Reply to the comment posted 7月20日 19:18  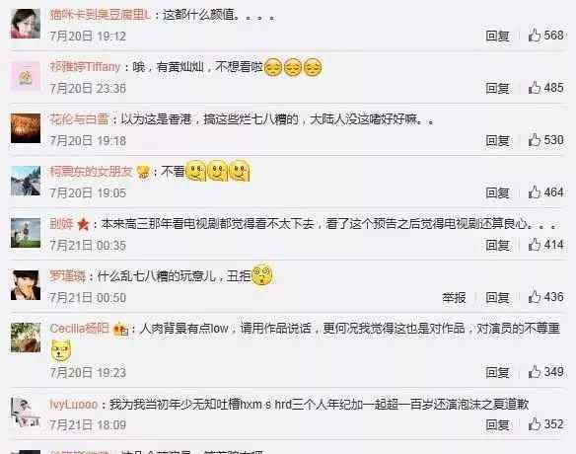tap(497, 140)
